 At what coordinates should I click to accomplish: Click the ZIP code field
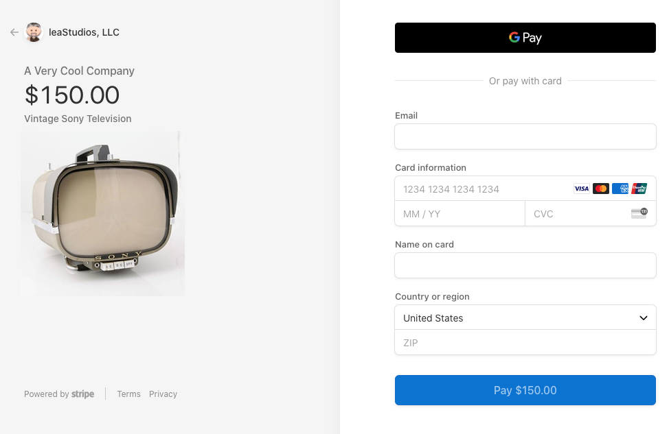525,343
